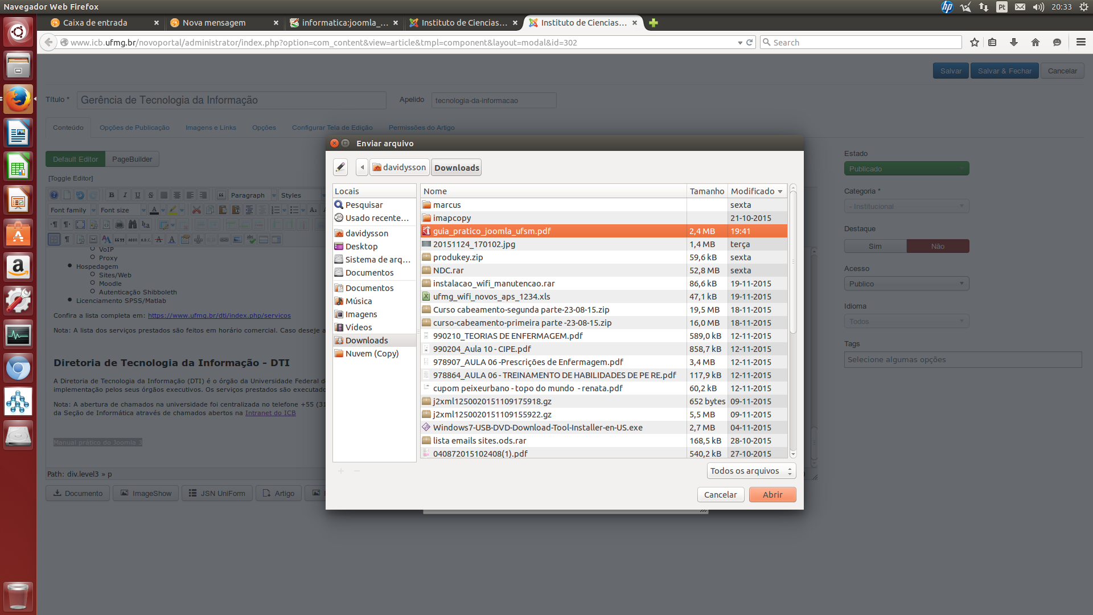Viewport: 1093px width, 615px height.
Task: Click the back path arrow beside davidysson
Action: click(x=362, y=167)
